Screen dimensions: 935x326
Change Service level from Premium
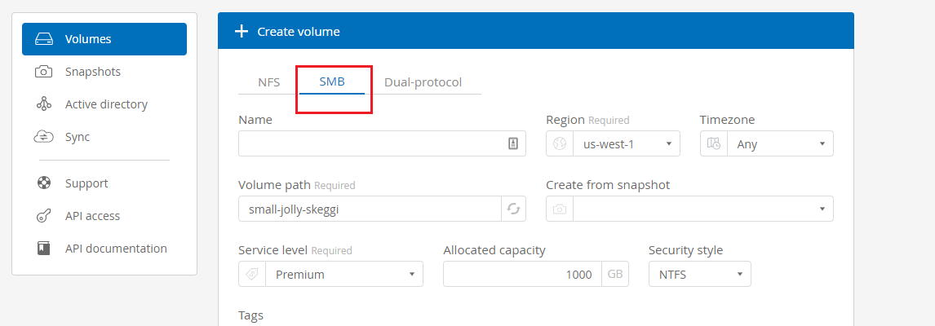343,274
